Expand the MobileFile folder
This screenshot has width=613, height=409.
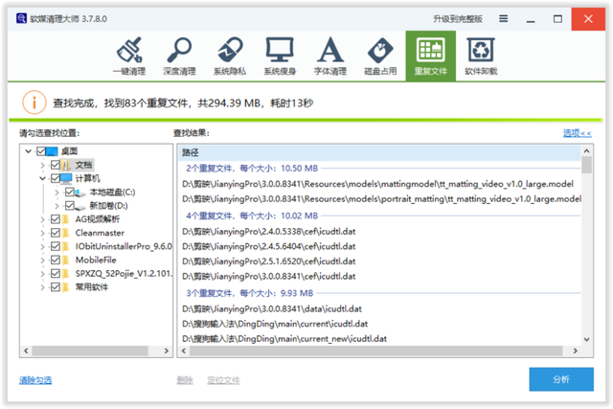[42, 260]
